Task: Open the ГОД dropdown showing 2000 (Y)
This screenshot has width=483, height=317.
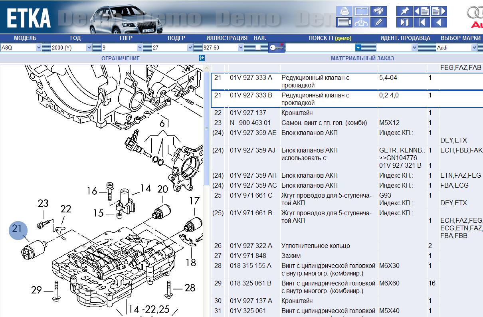Action: coord(71,48)
